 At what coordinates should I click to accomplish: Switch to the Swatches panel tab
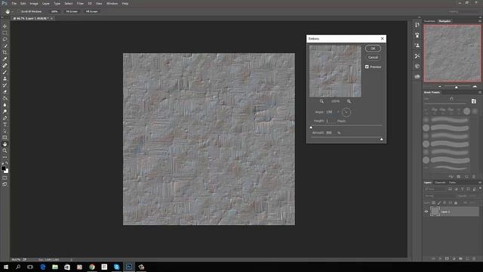click(429, 21)
